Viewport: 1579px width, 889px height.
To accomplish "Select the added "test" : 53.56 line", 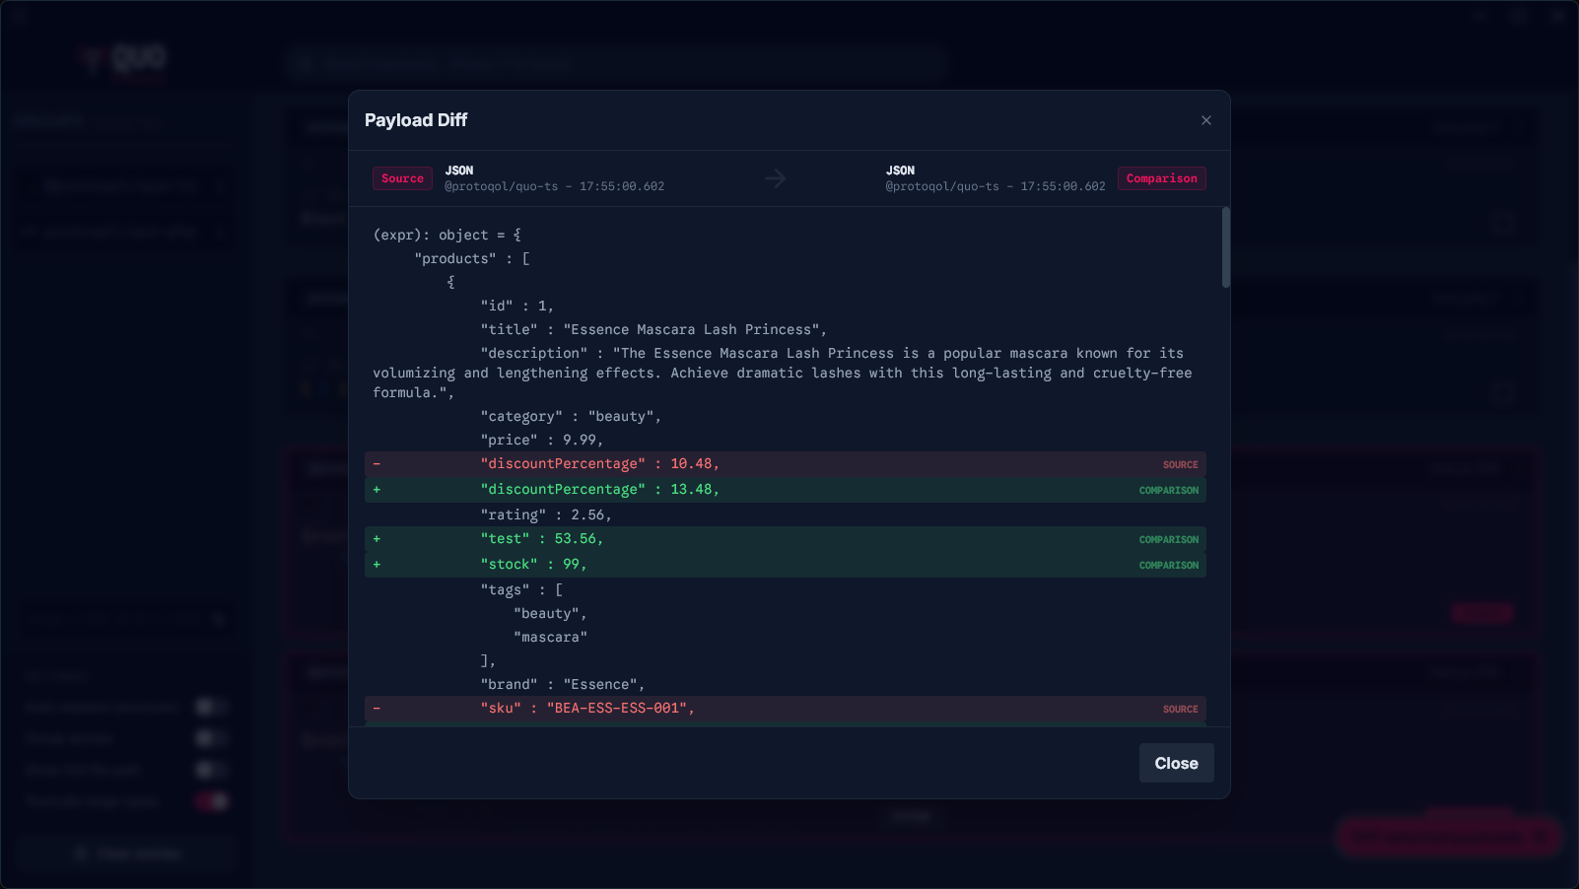I will pos(786,539).
